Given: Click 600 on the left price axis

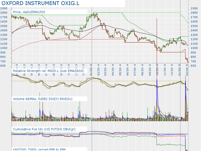Looking at the screenshot, I should click(3, 66).
